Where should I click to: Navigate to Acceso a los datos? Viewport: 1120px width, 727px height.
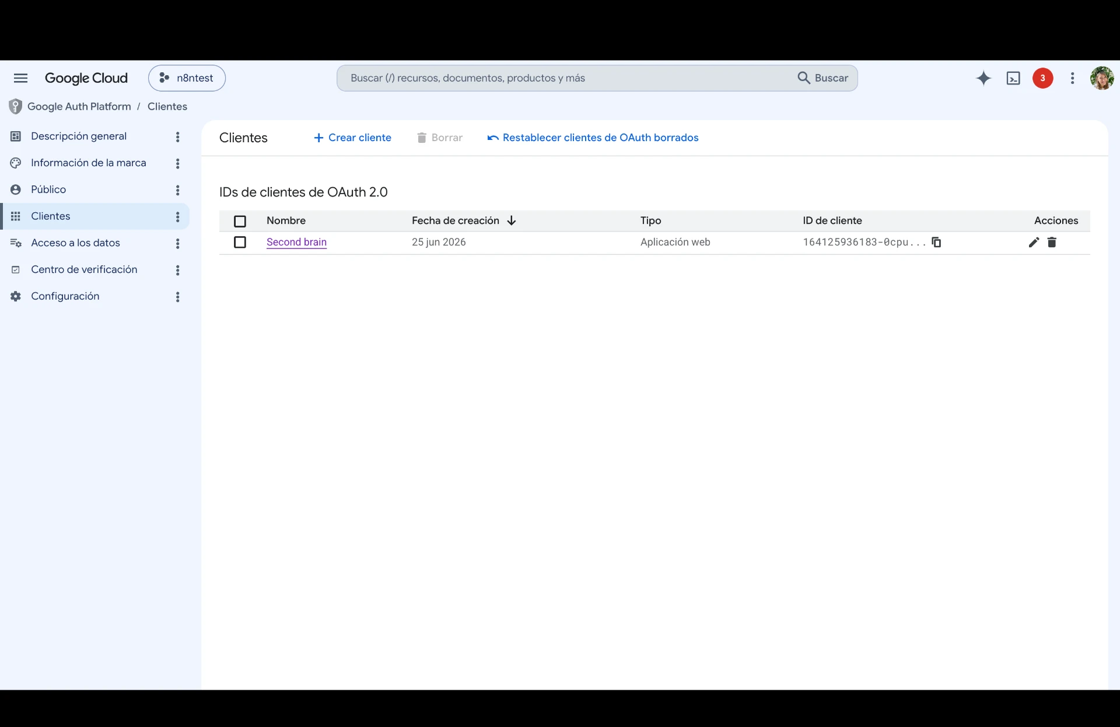pyautogui.click(x=76, y=243)
